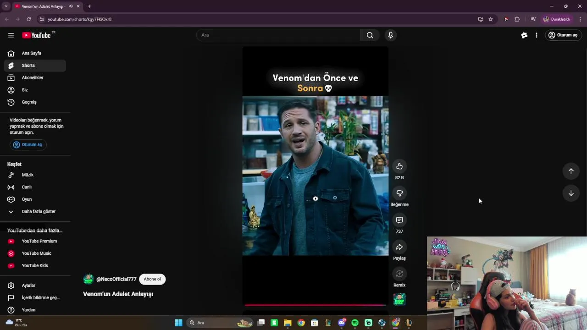Go to next Short with down arrow
Viewport: 587px width, 330px height.
(x=571, y=193)
